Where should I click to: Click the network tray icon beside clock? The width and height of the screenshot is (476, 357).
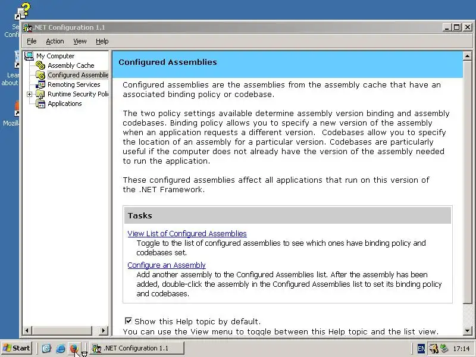point(444,348)
